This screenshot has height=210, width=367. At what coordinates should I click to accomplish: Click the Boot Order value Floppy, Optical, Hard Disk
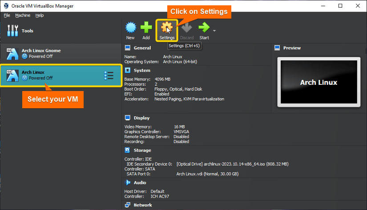click(x=178, y=89)
